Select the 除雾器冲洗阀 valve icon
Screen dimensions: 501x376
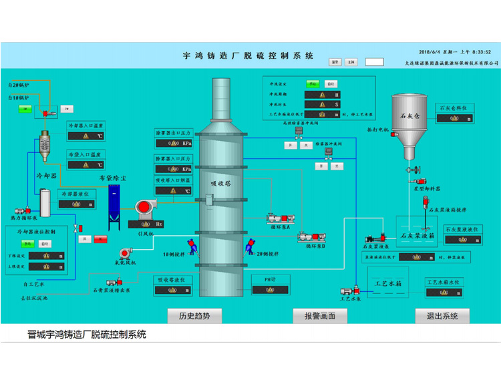point(329,154)
